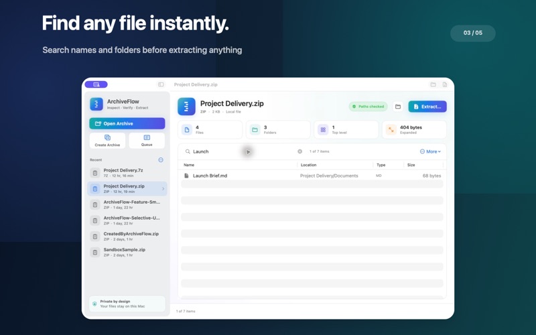Open CreatedByArchiveFlow.zip recent archive
Viewport: 536px width, 335px height.
coord(127,237)
